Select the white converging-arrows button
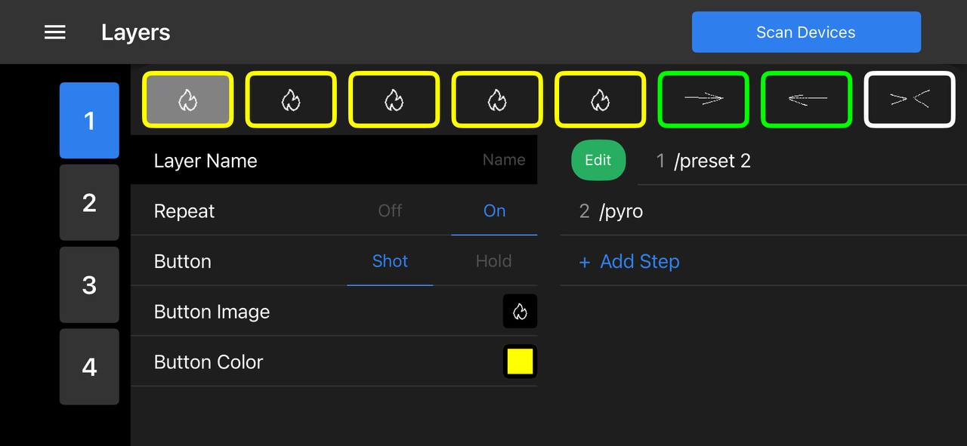 point(910,100)
